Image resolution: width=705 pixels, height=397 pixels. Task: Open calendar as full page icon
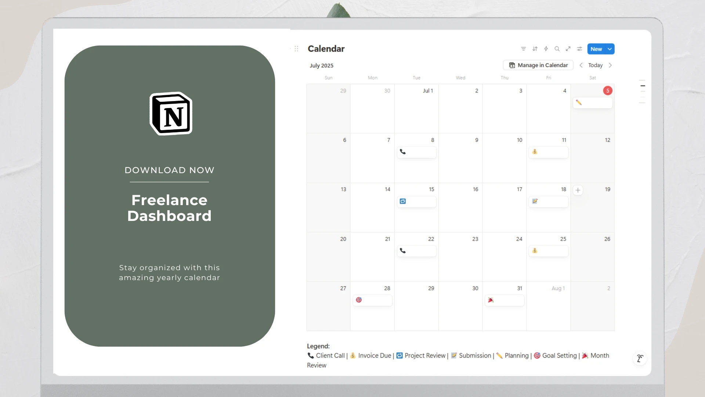(568, 49)
